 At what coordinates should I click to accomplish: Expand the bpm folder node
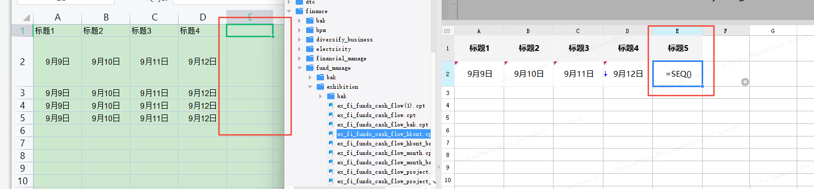(300, 30)
